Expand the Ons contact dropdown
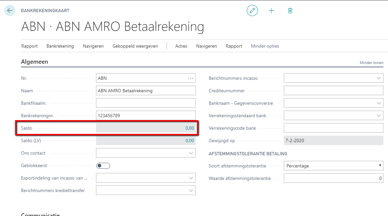This screenshot has height=216, width=388. pos(191,153)
